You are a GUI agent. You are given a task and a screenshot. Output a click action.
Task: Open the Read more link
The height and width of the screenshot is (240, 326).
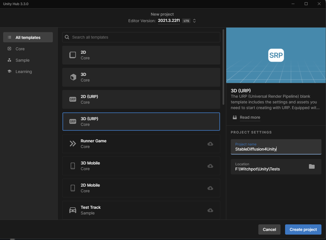click(250, 117)
